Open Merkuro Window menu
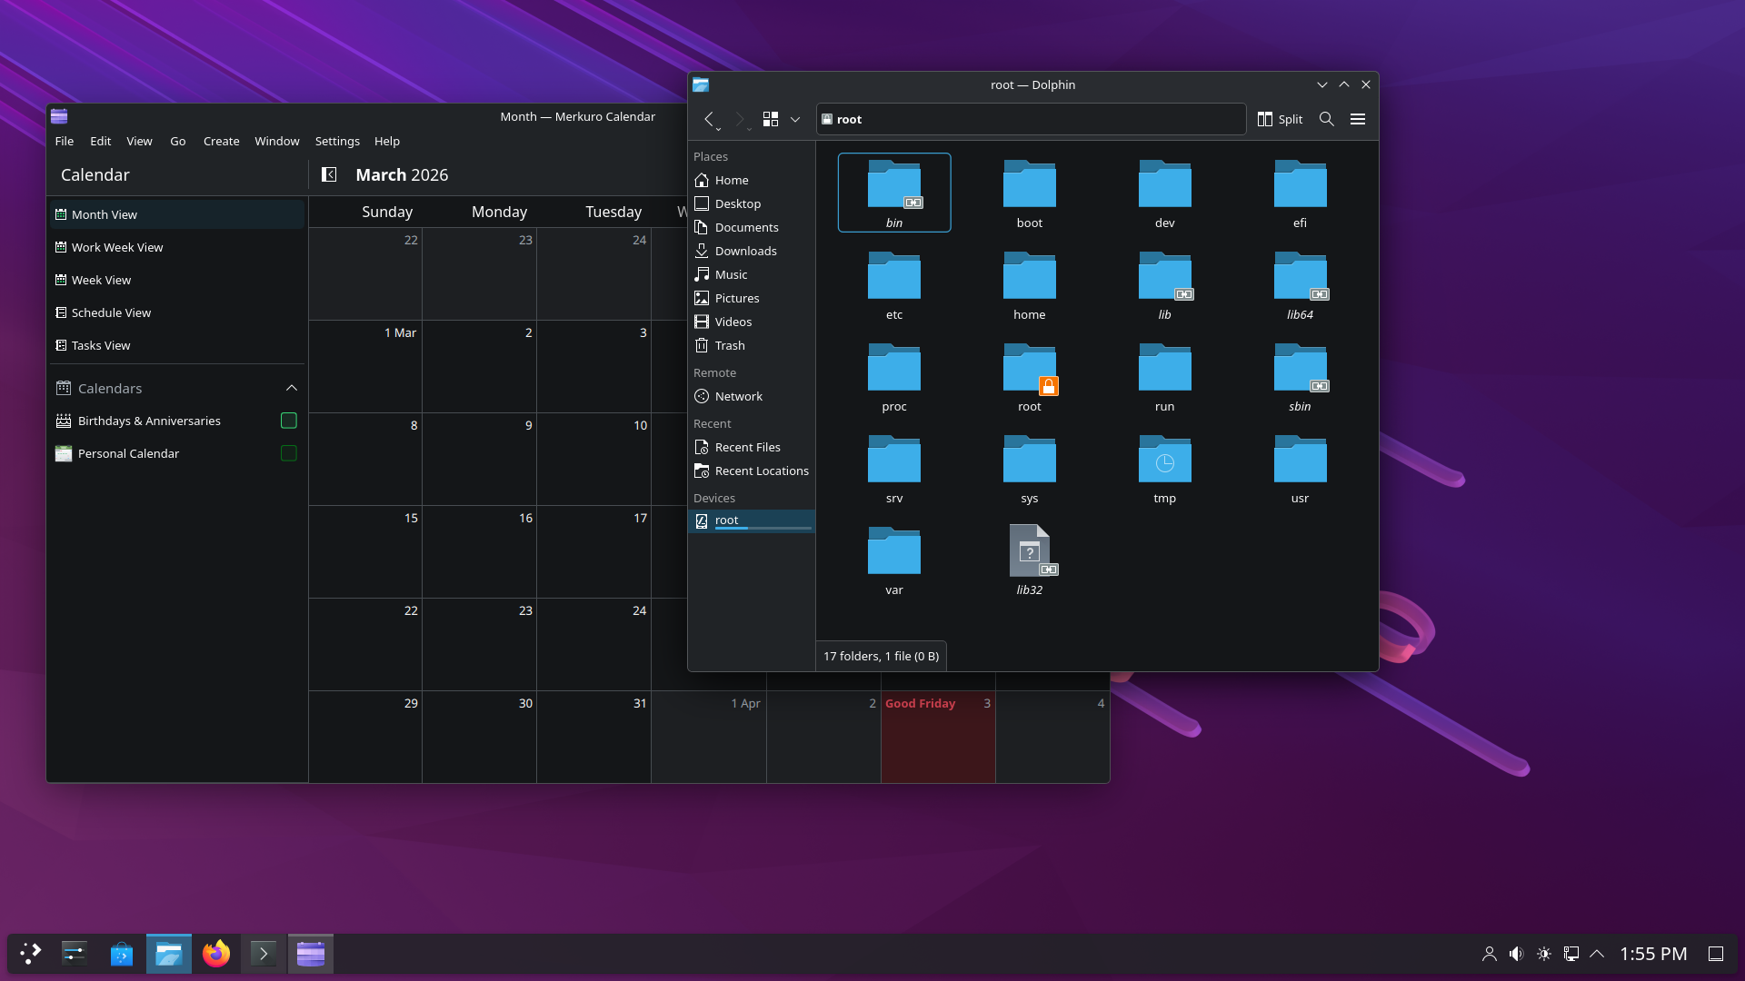 click(x=277, y=141)
